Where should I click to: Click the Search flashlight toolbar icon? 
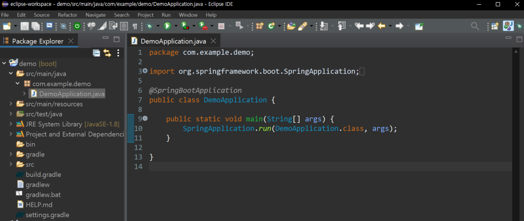tap(303, 26)
